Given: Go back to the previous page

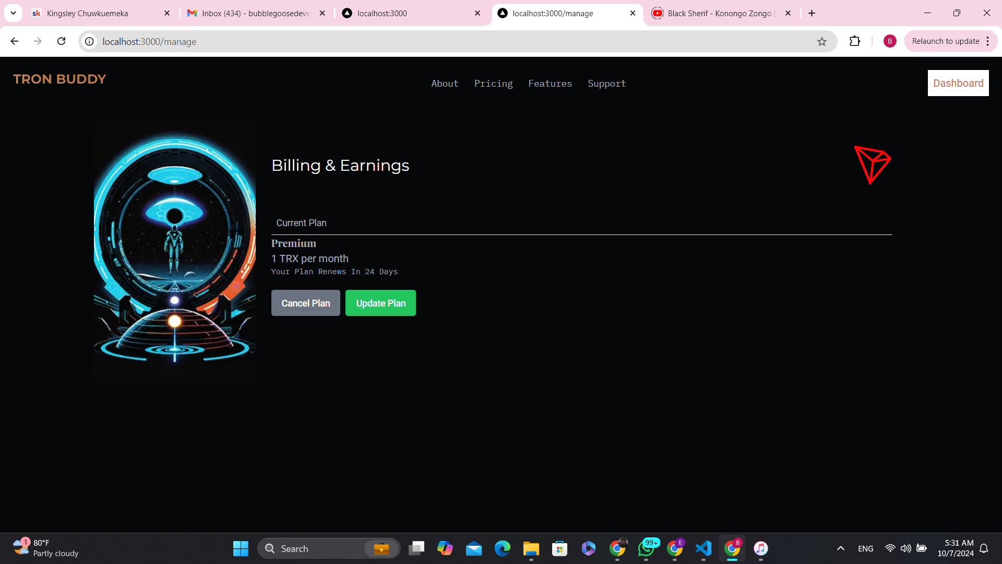Looking at the screenshot, I should pos(15,41).
